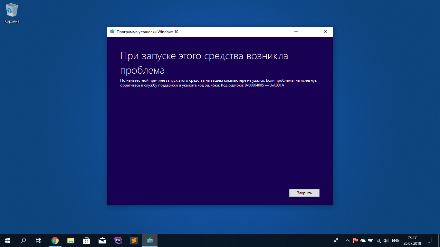Click the Закрыть button in the setup dialog
The image size is (440, 247).
pyautogui.click(x=304, y=193)
